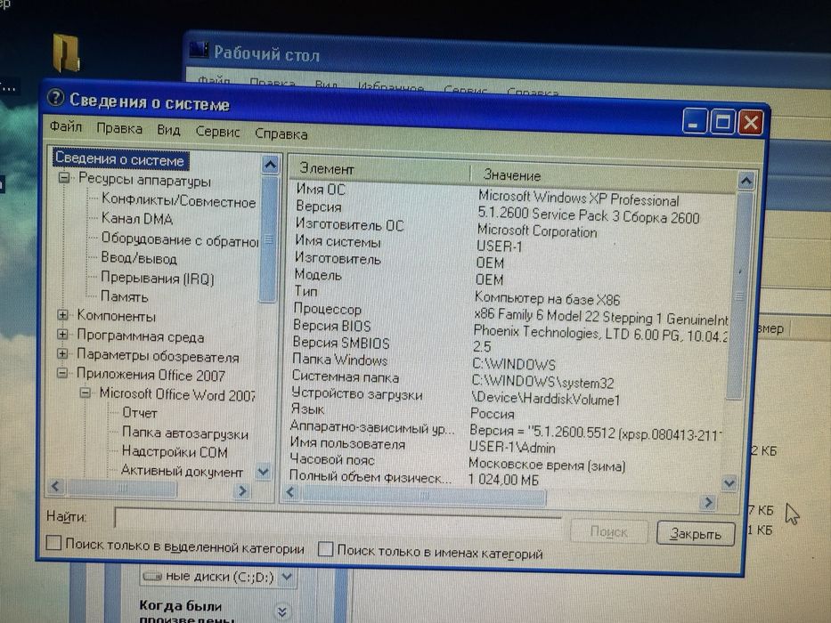This screenshot has width=831, height=623.
Task: Open drives dropdown in background Explorer window
Action: tap(287, 576)
